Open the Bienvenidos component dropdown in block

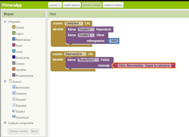pos(75,54)
